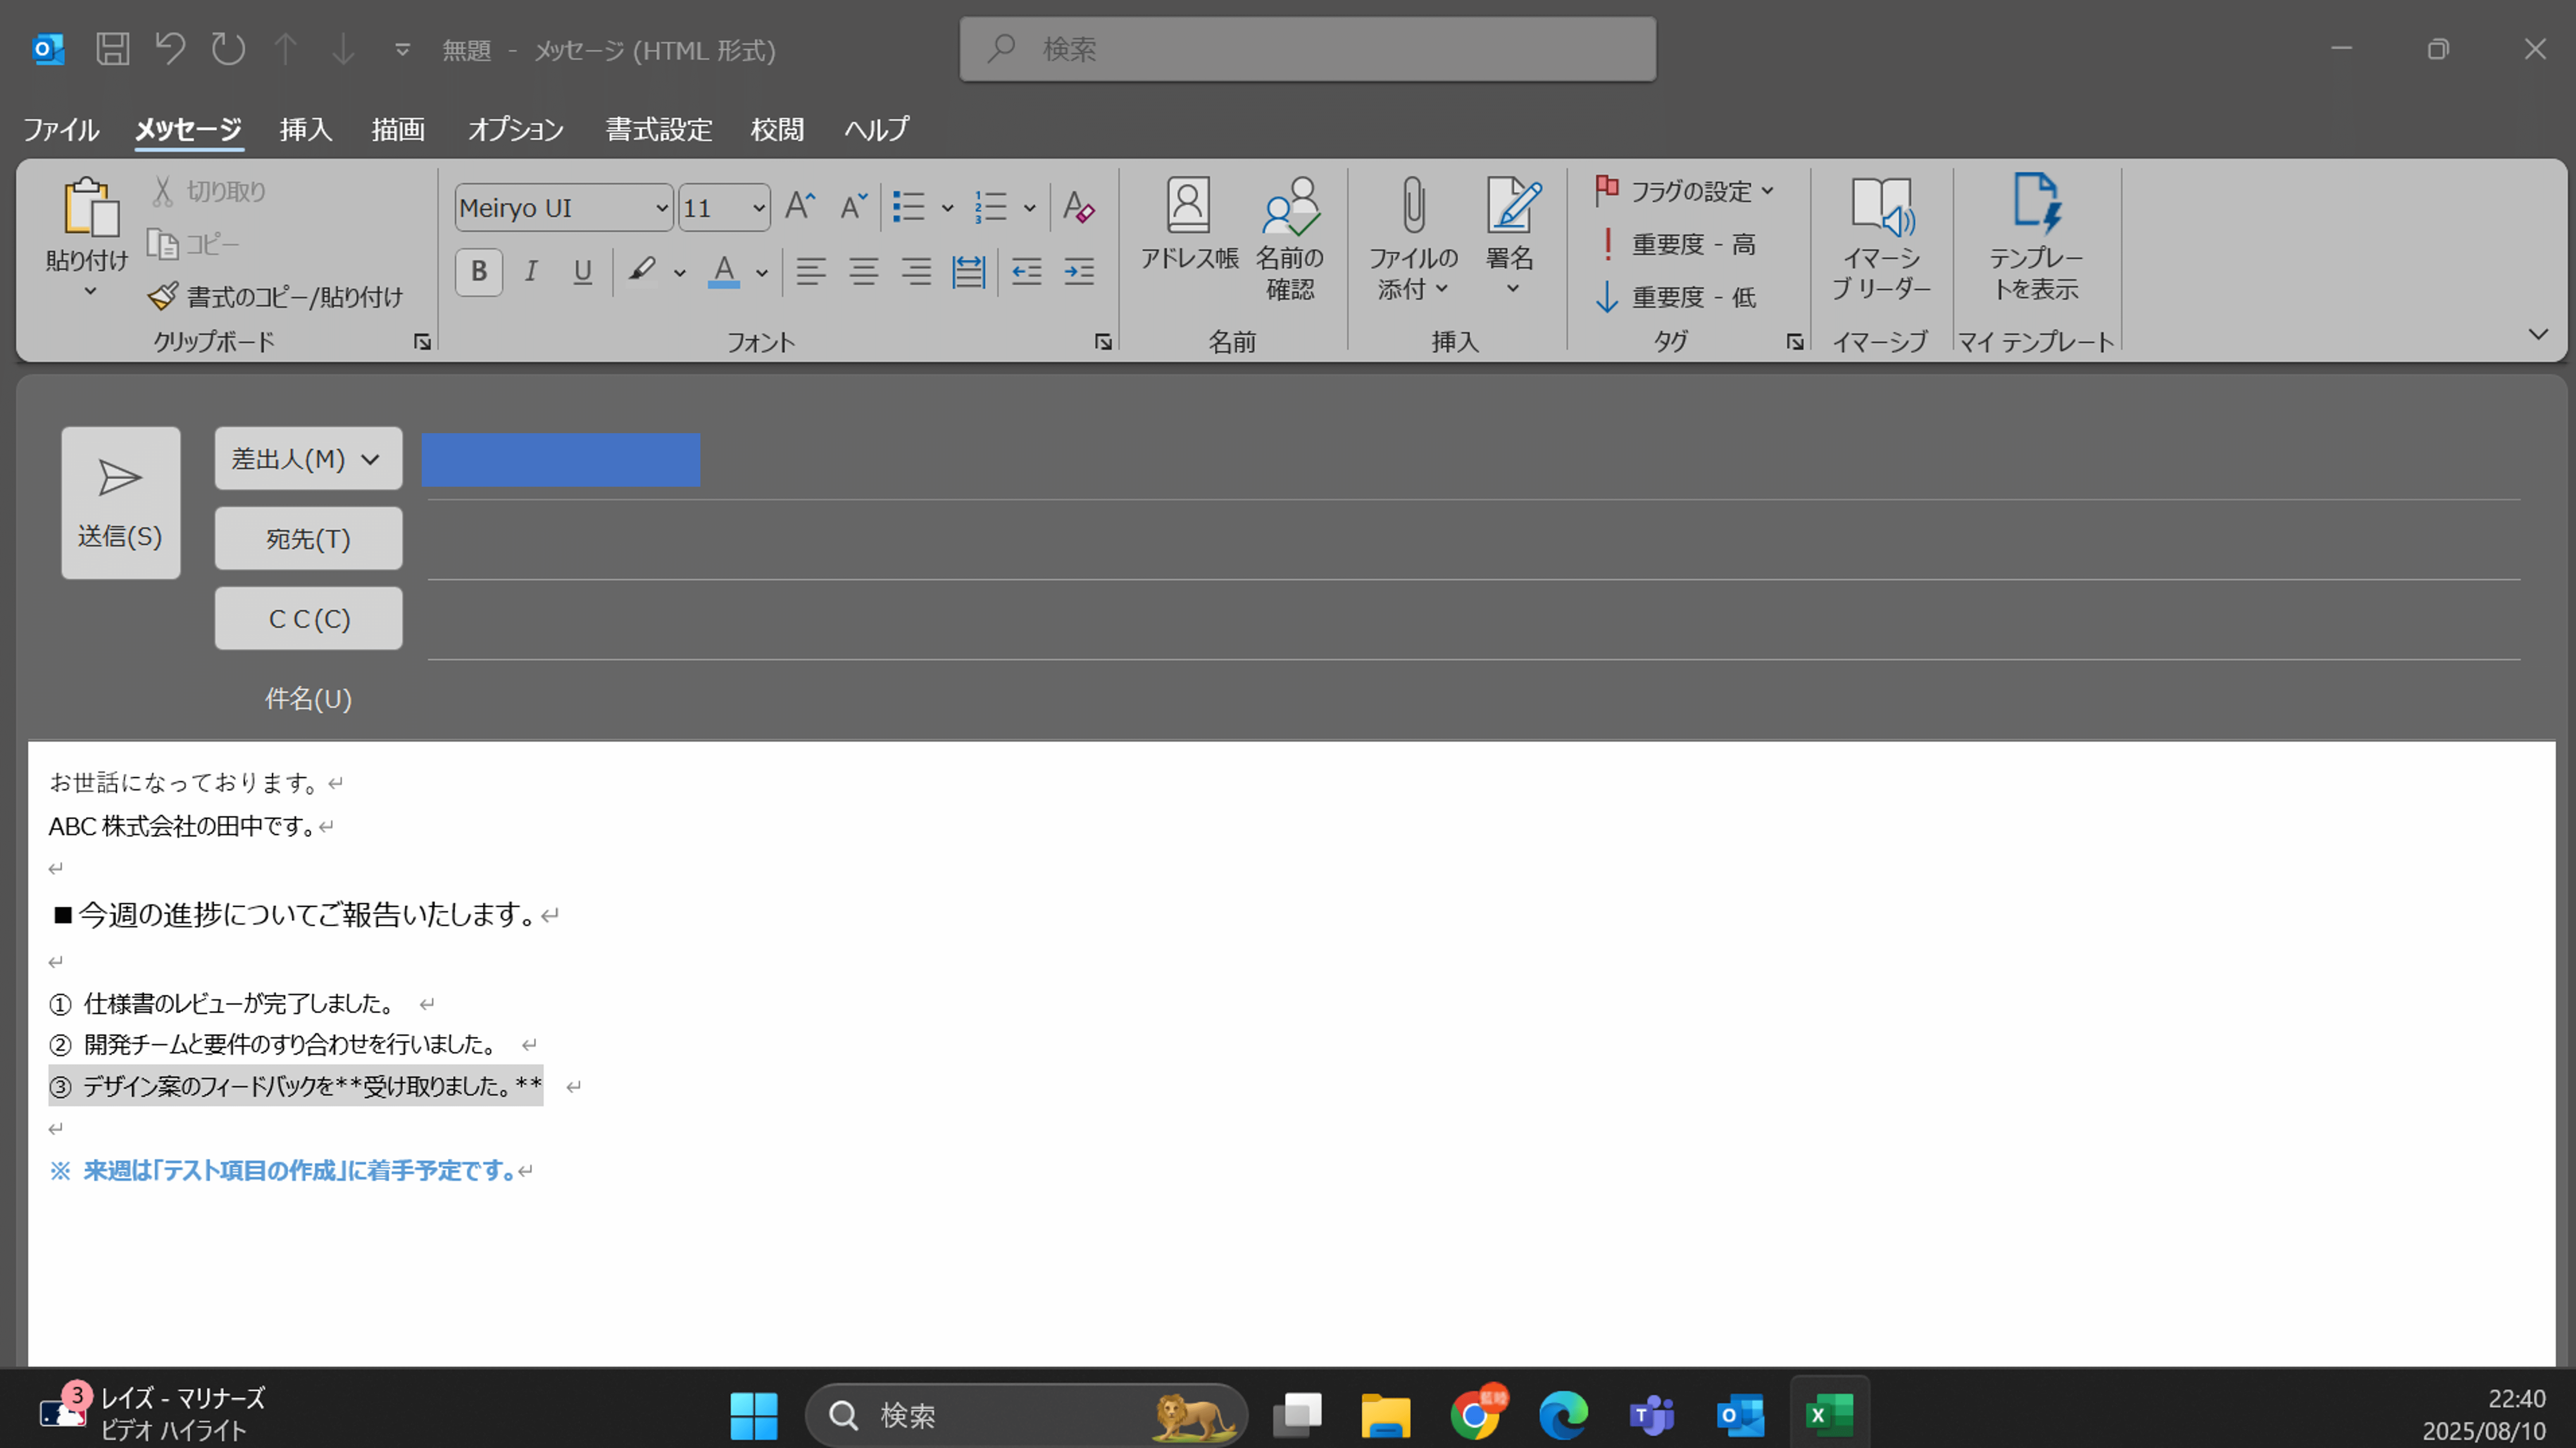Align text right
Image resolution: width=2576 pixels, height=1448 pixels.
click(x=916, y=271)
